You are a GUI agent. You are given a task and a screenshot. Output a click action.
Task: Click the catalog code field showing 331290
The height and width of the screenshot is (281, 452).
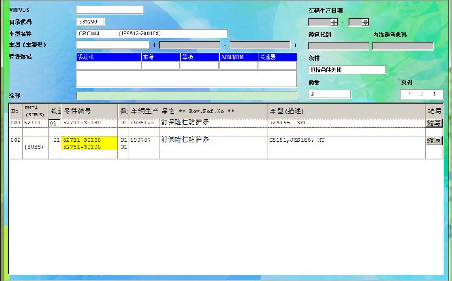pos(90,22)
